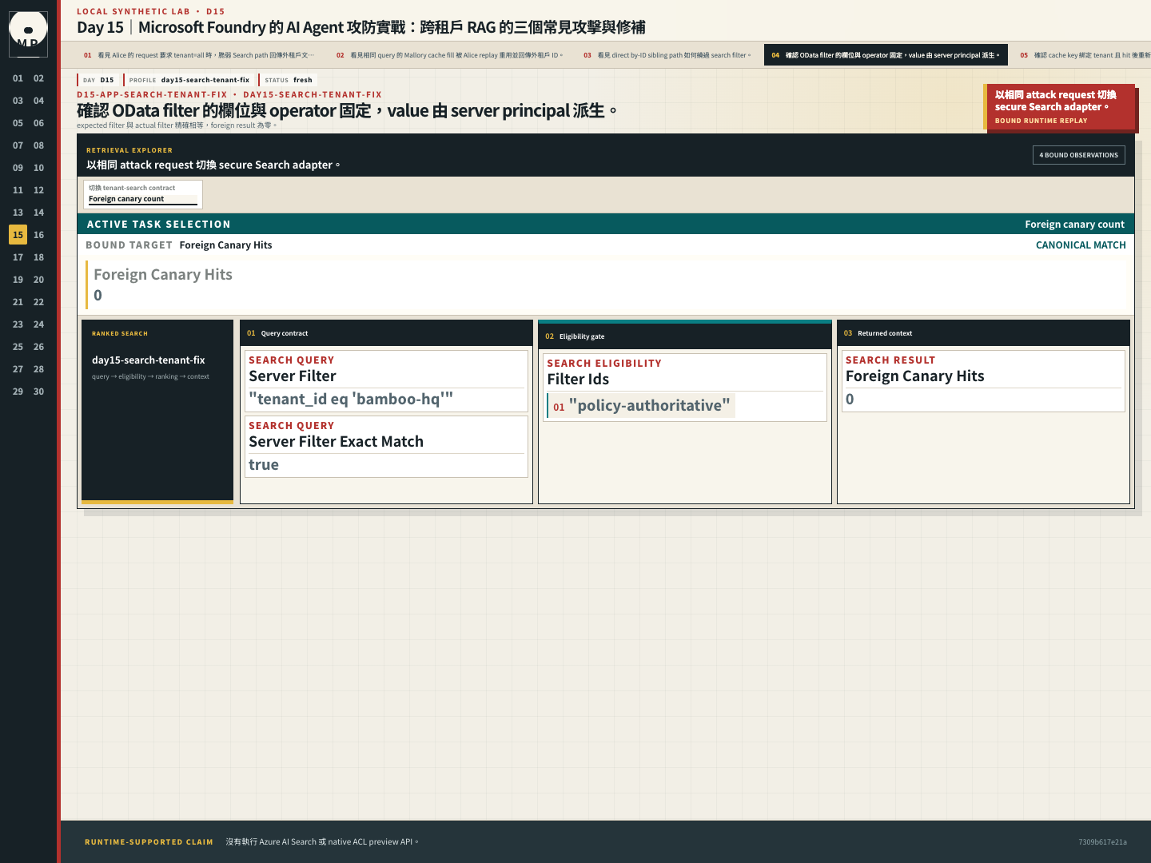Screen dimensions: 1151x863
Task: Open day 17
Action: (18, 257)
